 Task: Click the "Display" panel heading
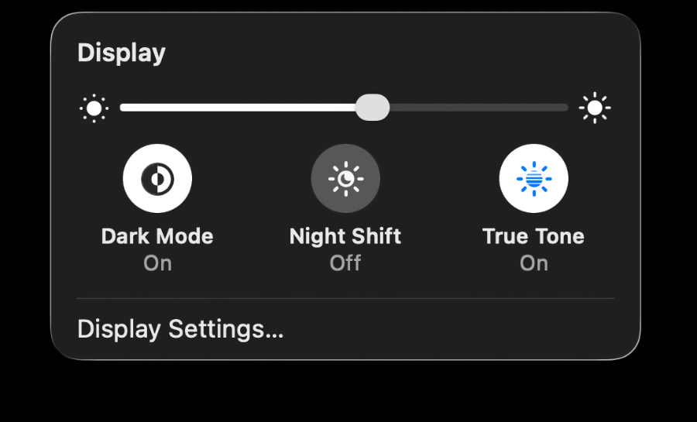point(122,53)
